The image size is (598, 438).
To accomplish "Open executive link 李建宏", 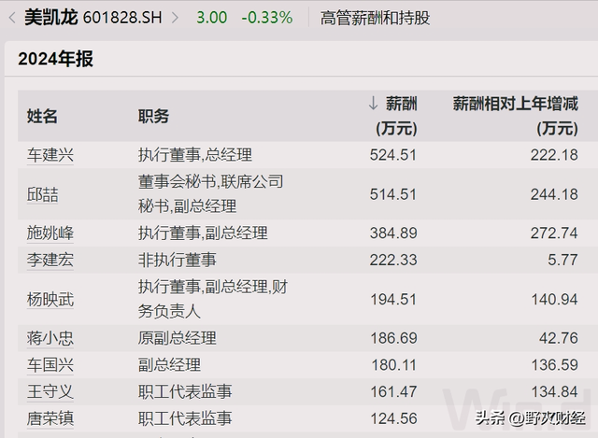I will click(x=50, y=260).
